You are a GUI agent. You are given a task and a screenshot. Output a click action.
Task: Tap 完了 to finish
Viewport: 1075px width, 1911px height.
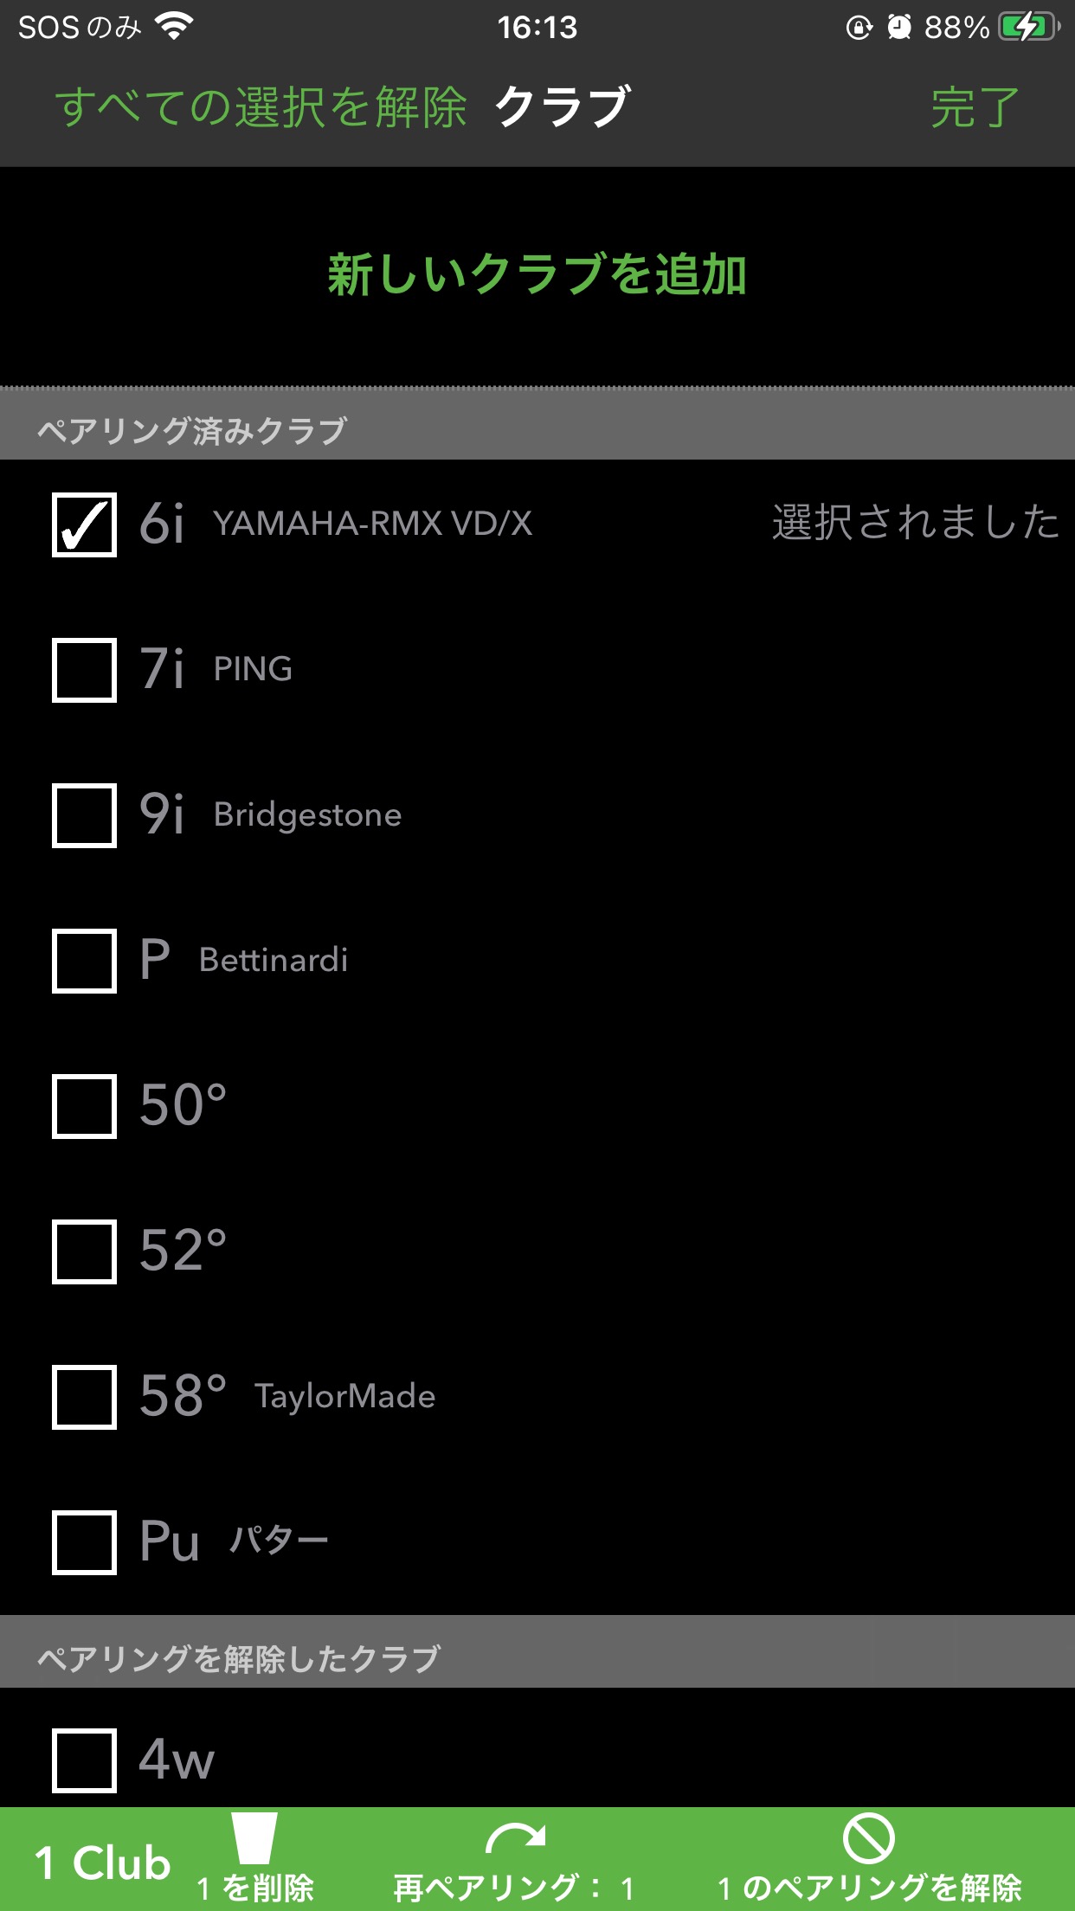tap(975, 107)
